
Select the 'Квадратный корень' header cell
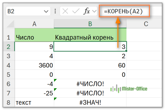point(90,37)
